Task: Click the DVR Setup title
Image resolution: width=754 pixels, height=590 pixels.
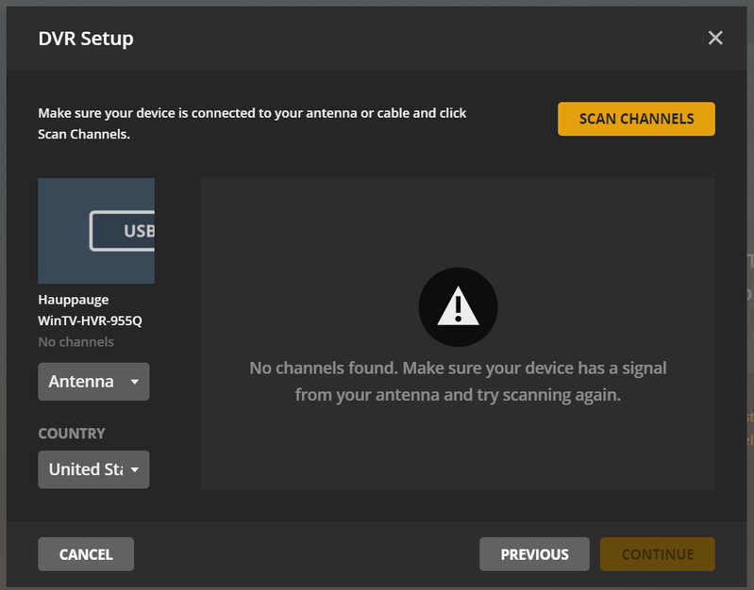Action: click(86, 39)
